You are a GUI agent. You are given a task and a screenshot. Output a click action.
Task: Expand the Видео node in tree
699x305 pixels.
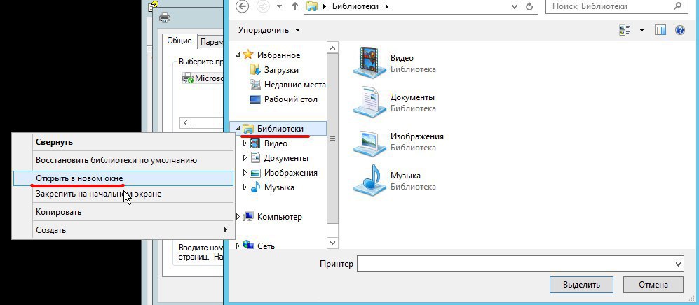245,143
